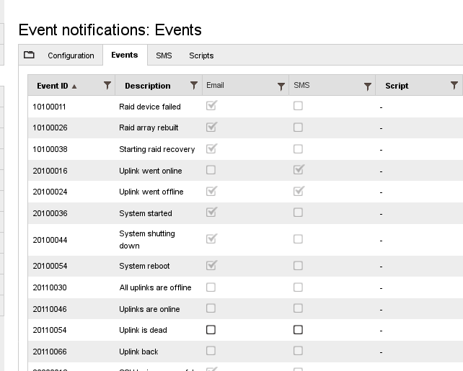Enable SMS for Uplink back
This screenshot has height=371, width=463.
298,351
